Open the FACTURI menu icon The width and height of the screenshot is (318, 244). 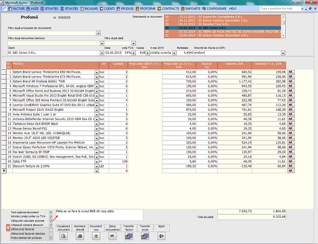click(10, 8)
